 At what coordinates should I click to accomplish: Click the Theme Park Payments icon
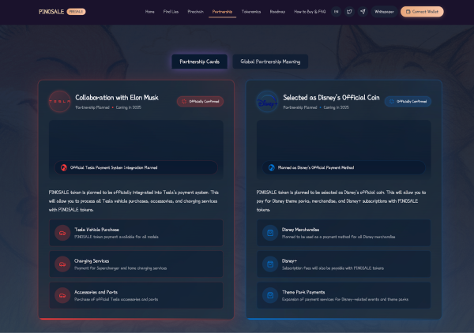tap(269, 295)
